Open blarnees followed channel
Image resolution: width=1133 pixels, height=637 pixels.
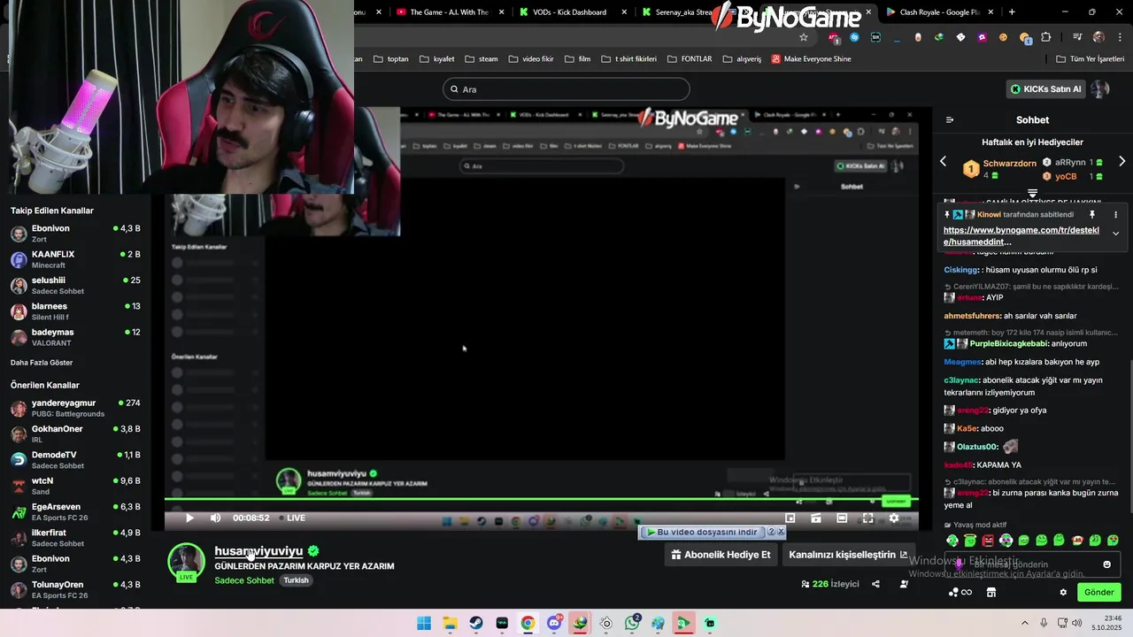[75, 311]
